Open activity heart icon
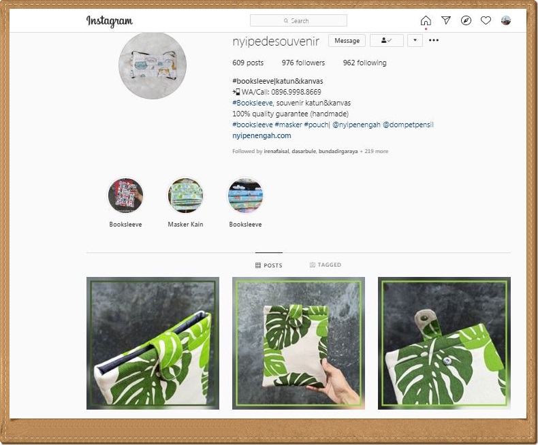 click(486, 20)
